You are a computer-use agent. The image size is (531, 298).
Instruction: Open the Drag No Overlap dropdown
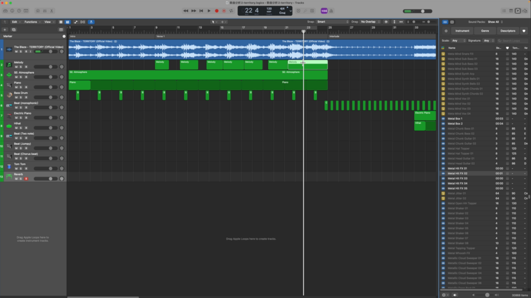pyautogui.click(x=370, y=22)
